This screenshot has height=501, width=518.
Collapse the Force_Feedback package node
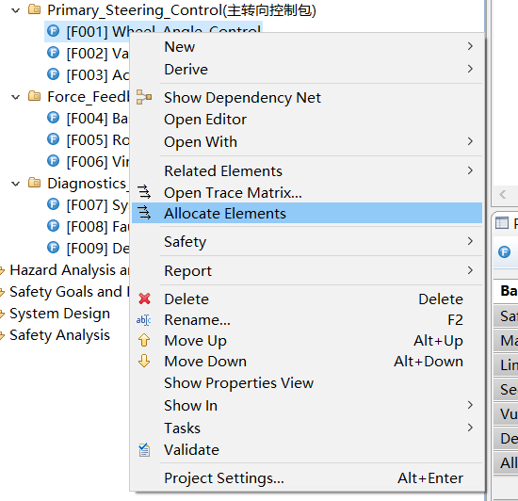point(15,97)
